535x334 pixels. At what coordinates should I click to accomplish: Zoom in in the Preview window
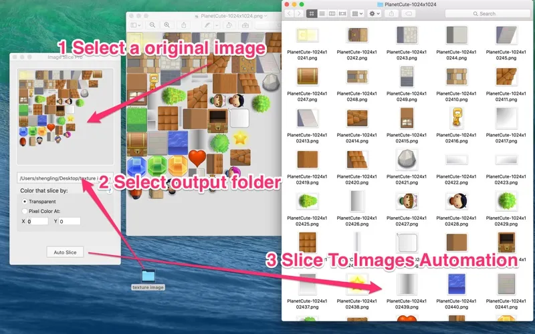167,25
